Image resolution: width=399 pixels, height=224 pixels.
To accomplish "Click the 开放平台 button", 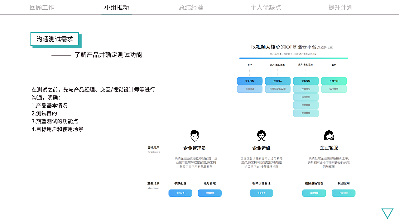I will (334, 81).
